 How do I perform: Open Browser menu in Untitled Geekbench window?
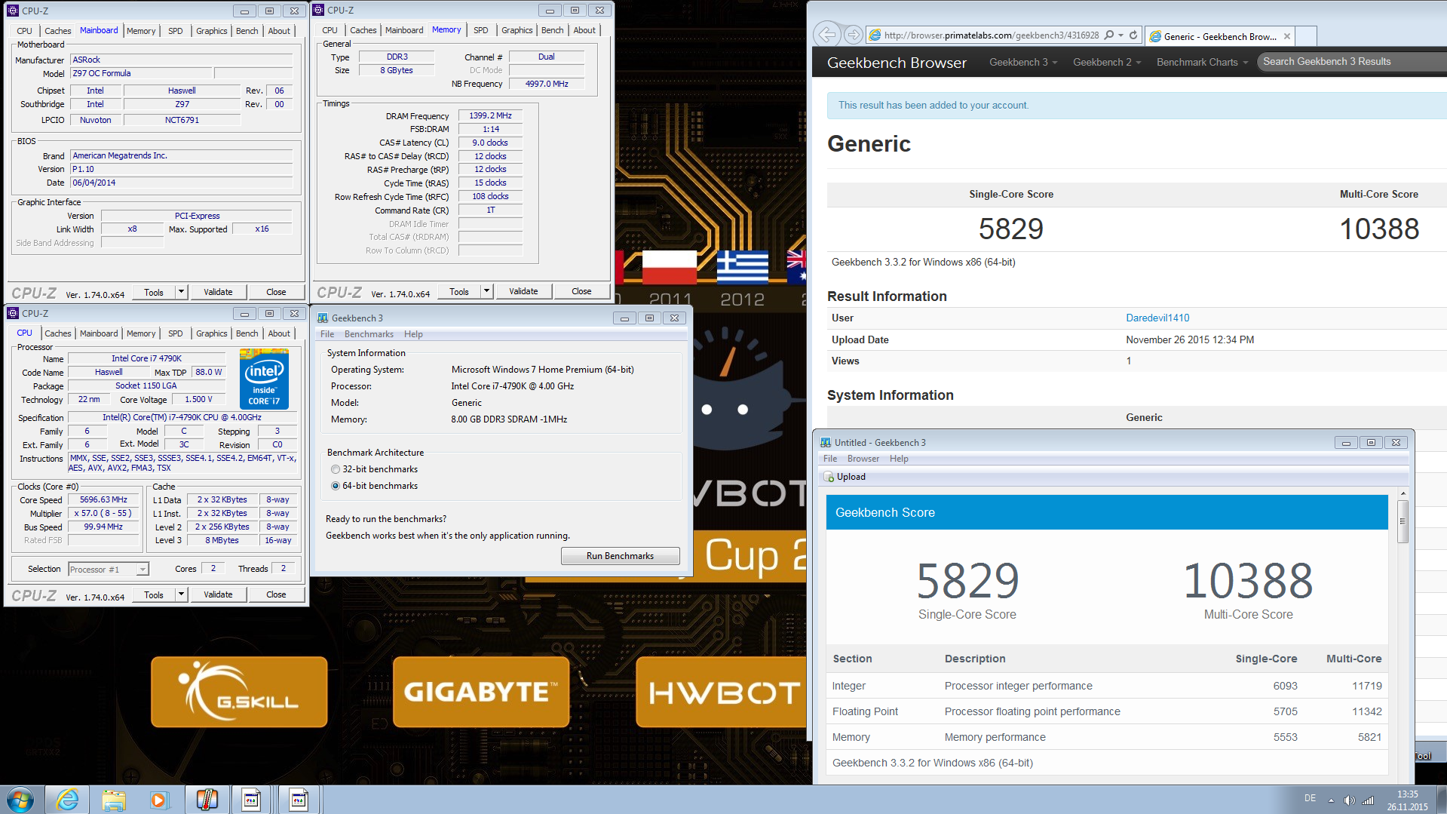click(x=863, y=459)
